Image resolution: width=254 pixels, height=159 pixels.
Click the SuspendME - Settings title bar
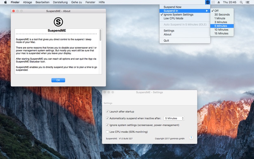coord(150,92)
